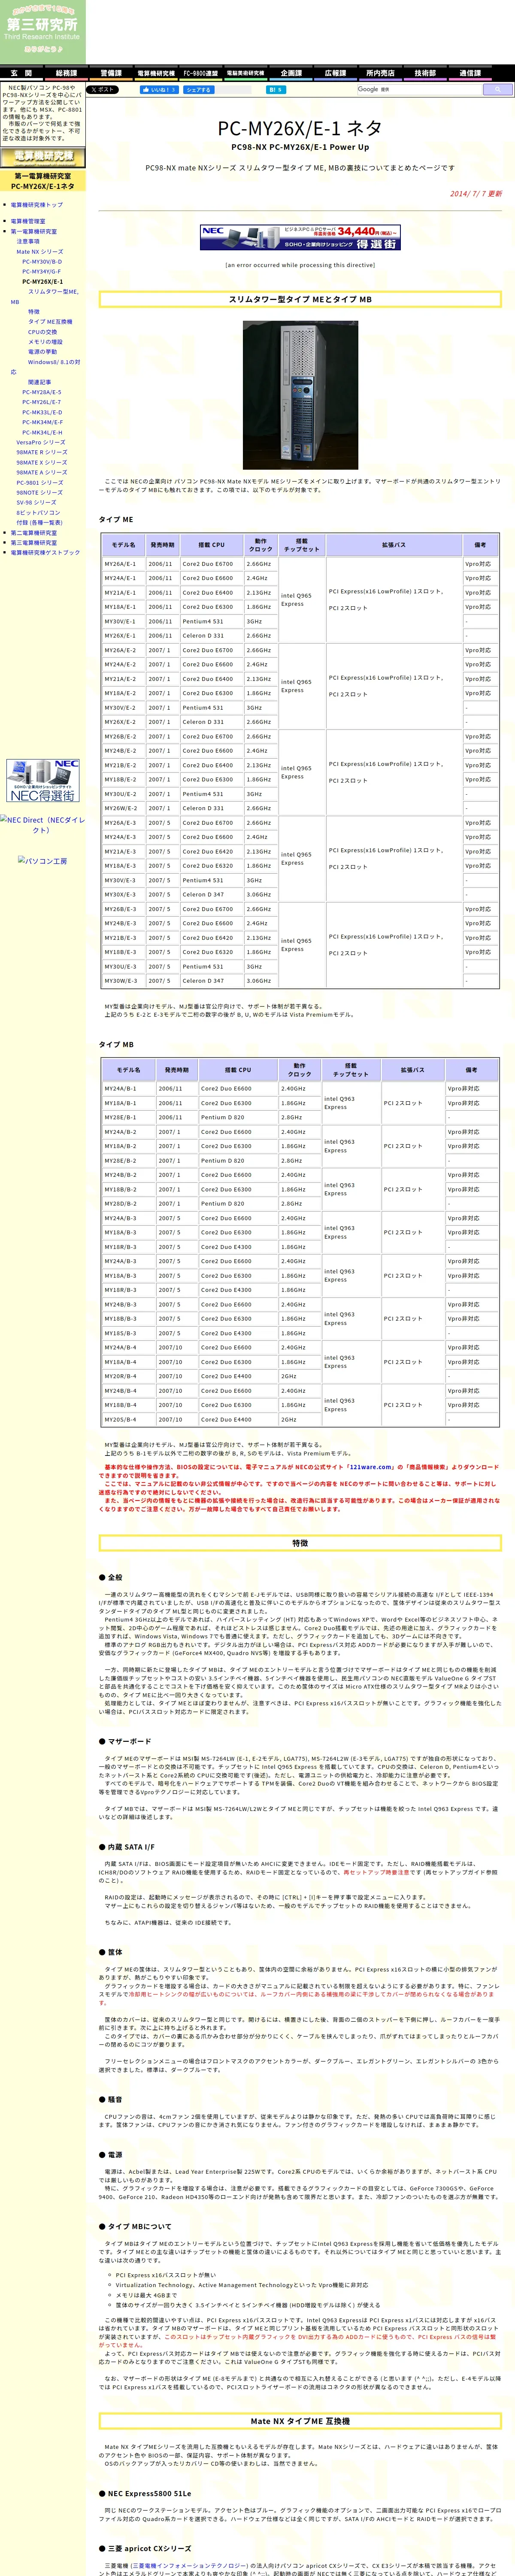
Task: Open PC-9801 シリーズ sidebar link
Action: [39, 482]
